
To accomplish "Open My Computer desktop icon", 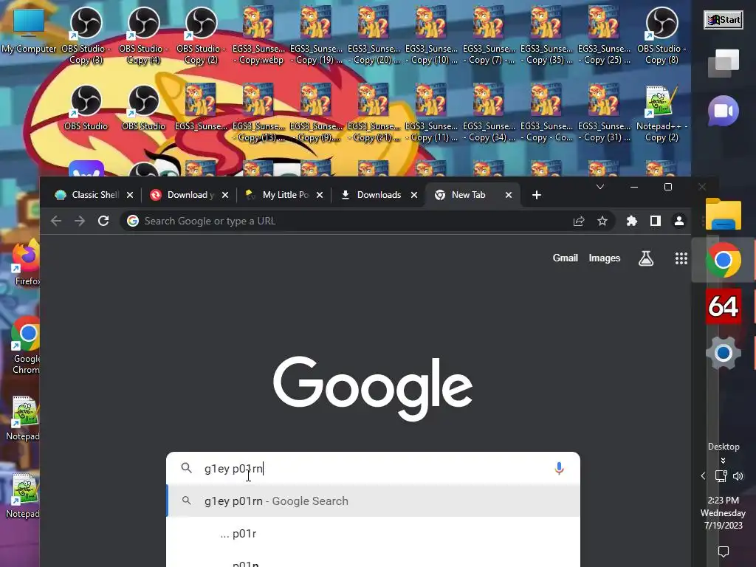I will coord(29,30).
